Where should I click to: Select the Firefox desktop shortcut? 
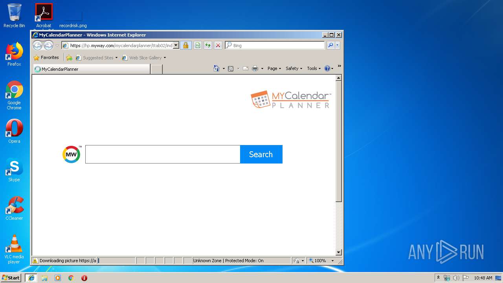(x=14, y=55)
